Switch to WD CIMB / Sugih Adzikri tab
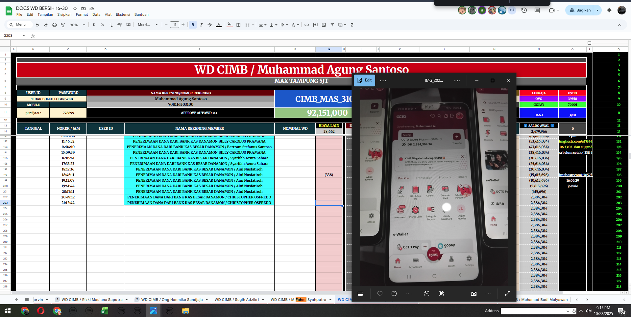 (236, 300)
